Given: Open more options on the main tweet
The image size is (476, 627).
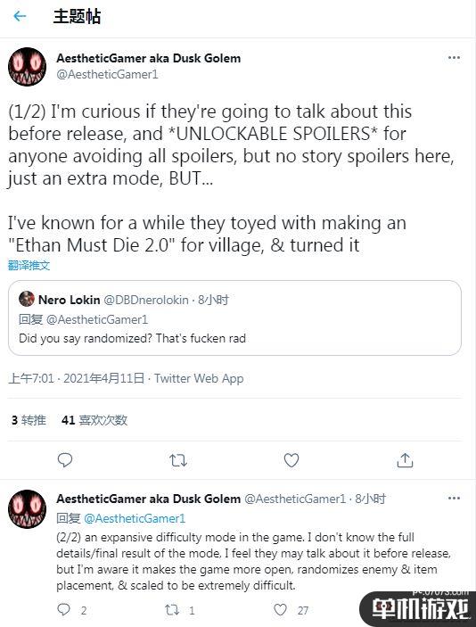Looking at the screenshot, I should pyautogui.click(x=454, y=58).
